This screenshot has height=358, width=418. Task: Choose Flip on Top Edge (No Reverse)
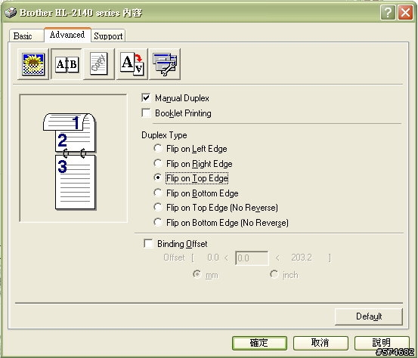pos(158,207)
